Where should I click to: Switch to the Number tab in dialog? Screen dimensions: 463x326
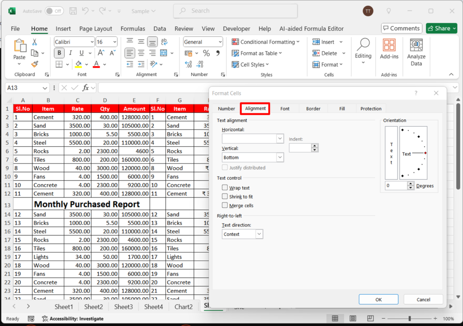pyautogui.click(x=227, y=109)
